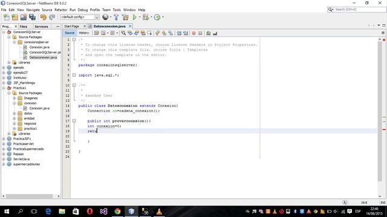Viewport: 387px width, 217px height.
Task: Switch to the Files panel tab
Action: [24, 27]
